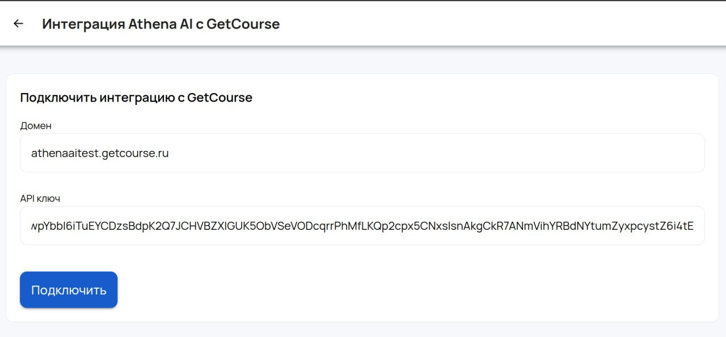Click the start of the API key text

(x=33, y=226)
